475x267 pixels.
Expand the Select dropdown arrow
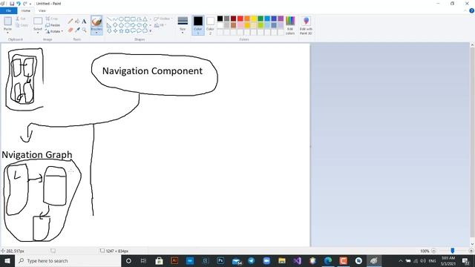(x=38, y=33)
